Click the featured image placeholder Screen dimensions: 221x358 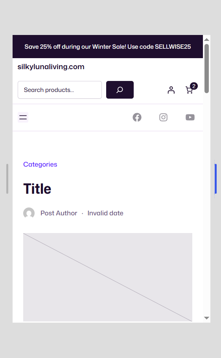(x=108, y=277)
